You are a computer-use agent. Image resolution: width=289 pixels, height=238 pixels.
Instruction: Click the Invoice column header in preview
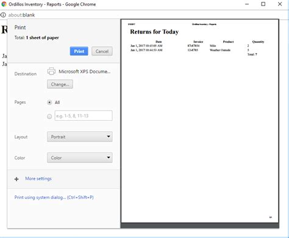point(198,41)
